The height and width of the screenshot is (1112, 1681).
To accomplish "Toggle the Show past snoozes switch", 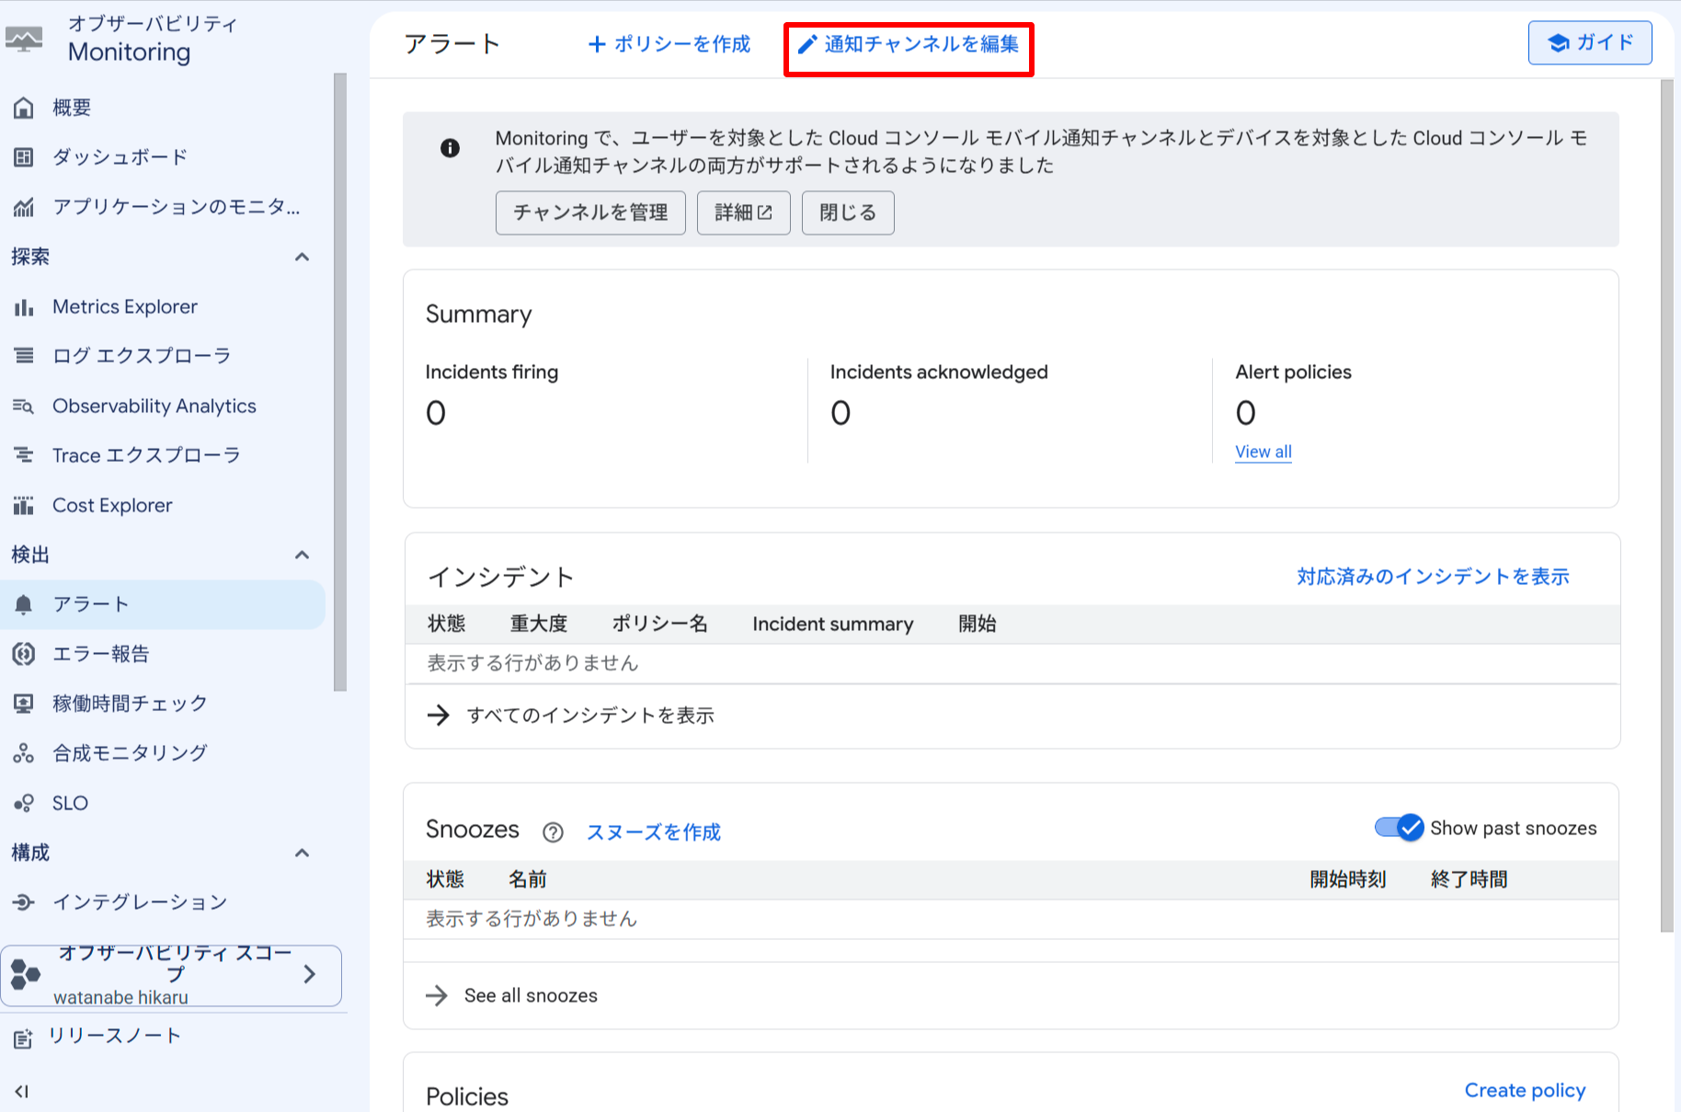I will pyautogui.click(x=1400, y=828).
